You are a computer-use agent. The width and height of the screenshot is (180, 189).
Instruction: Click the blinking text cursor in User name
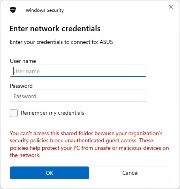click(x=13, y=71)
